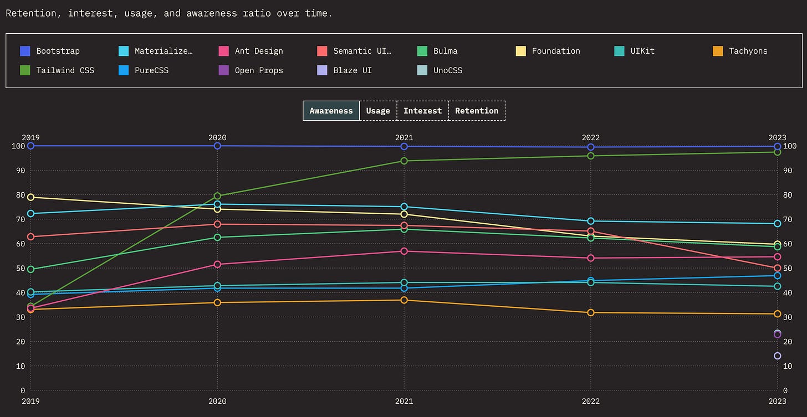Click Semantic UI 2019 data point near 63
Image resolution: width=807 pixels, height=417 pixels.
point(30,236)
